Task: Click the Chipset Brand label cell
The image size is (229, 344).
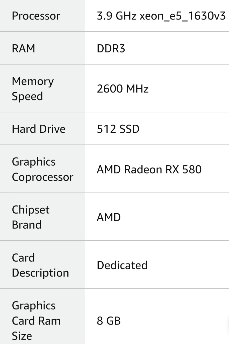Action: click(x=31, y=217)
